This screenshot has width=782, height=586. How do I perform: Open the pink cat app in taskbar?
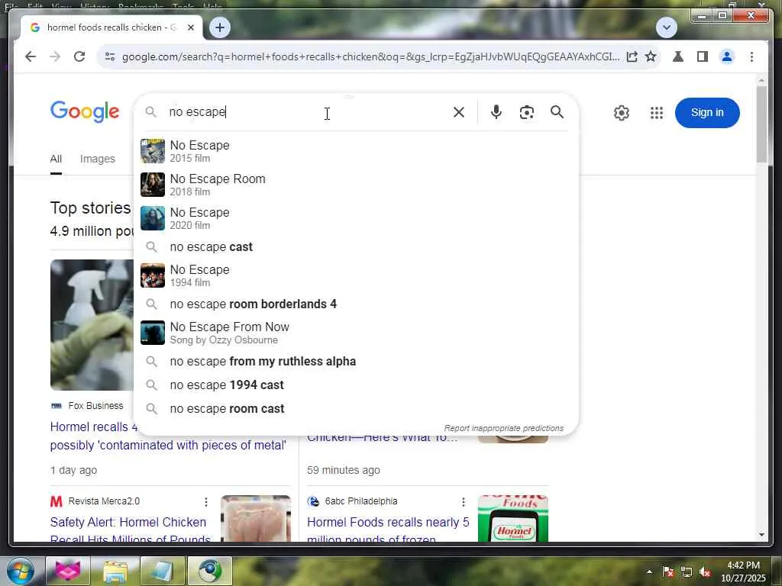(x=68, y=571)
